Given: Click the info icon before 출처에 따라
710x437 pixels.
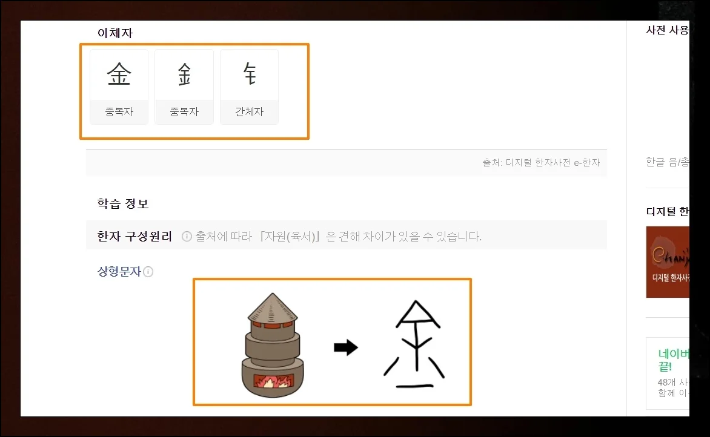Looking at the screenshot, I should click(x=187, y=237).
